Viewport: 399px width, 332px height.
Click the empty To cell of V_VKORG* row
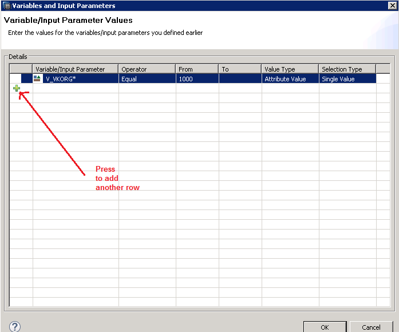[x=240, y=78]
